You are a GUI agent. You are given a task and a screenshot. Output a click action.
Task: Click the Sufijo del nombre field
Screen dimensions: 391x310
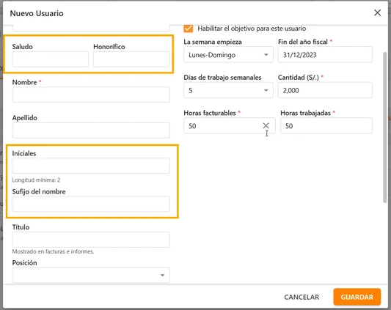click(x=91, y=204)
